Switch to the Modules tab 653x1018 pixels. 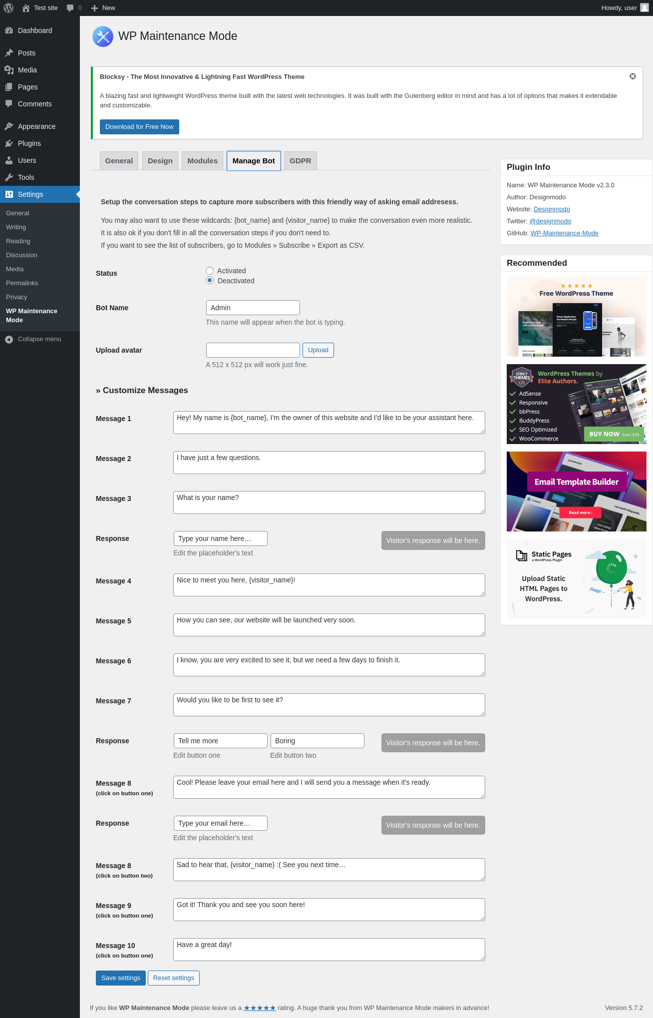coord(202,161)
